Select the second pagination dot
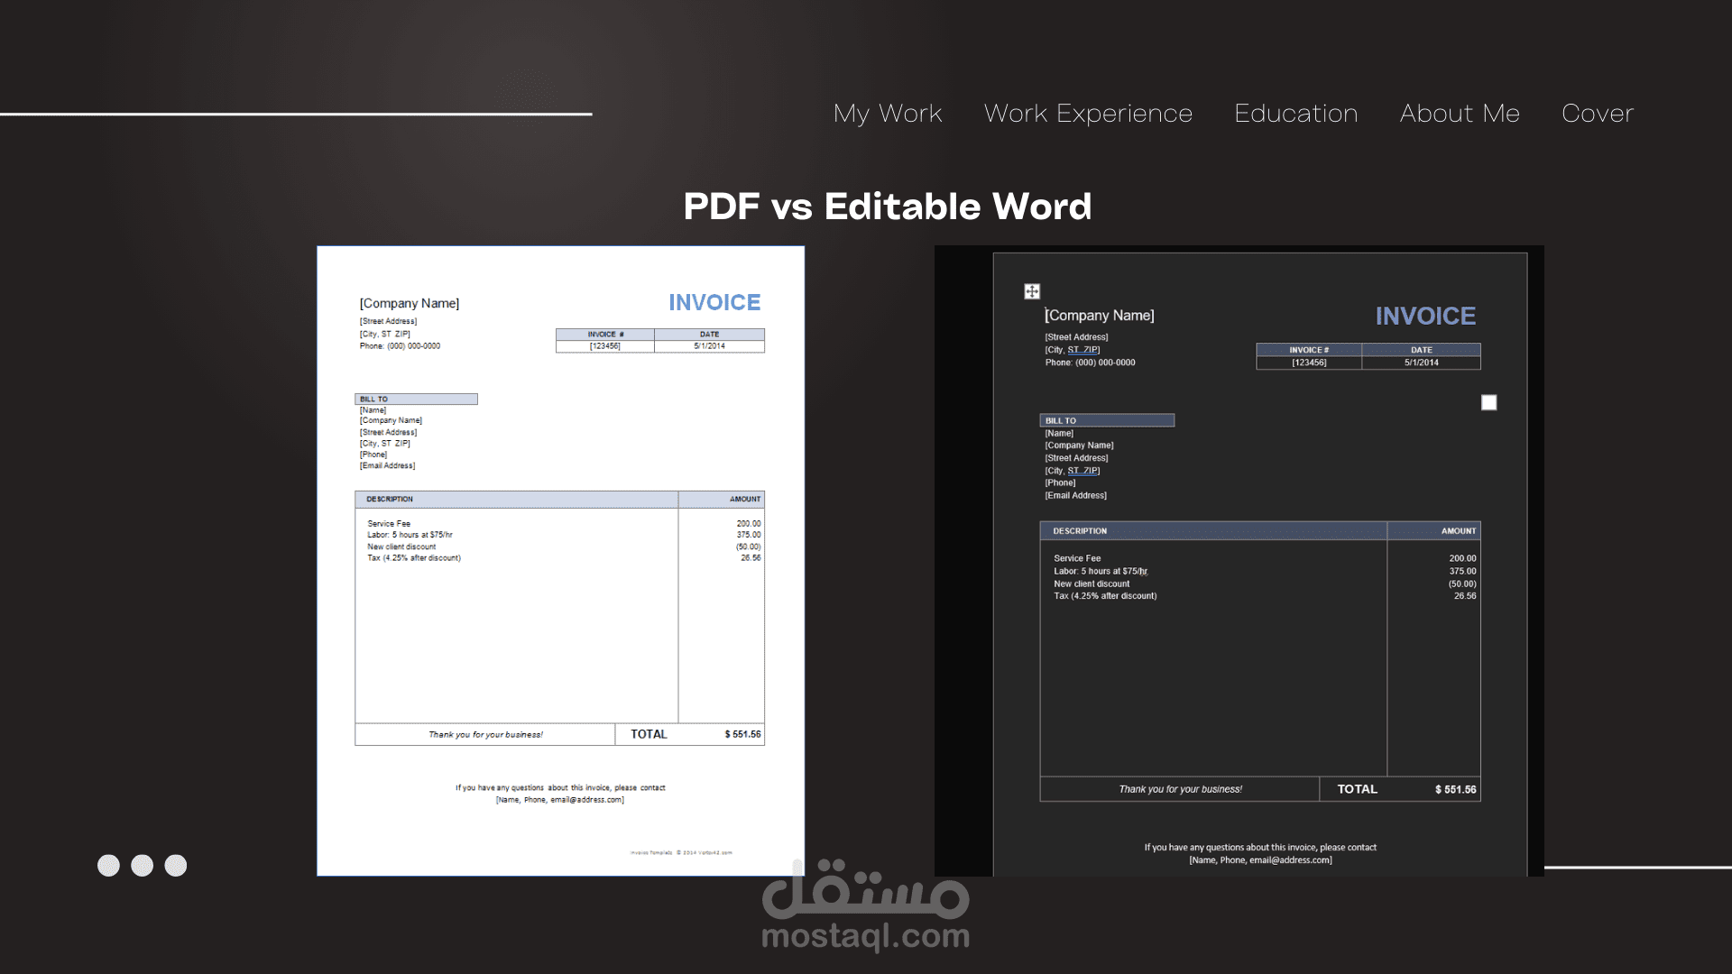 [x=142, y=866]
